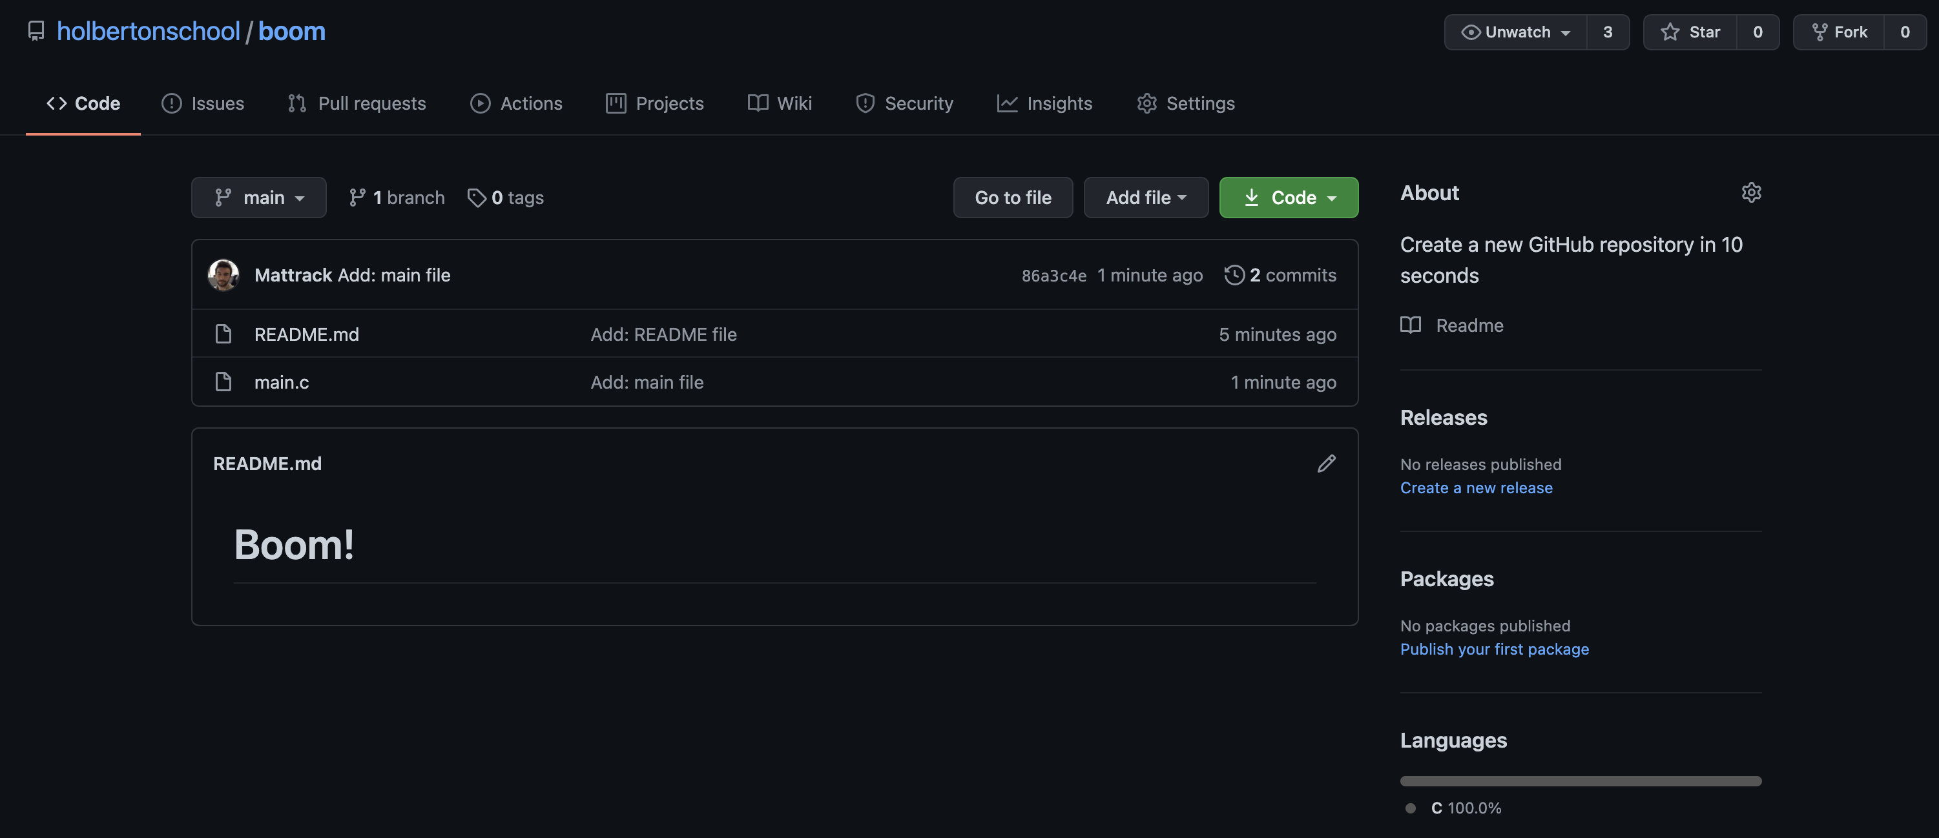The height and width of the screenshot is (838, 1939).
Task: Click the About section gear icon
Action: pos(1751,192)
